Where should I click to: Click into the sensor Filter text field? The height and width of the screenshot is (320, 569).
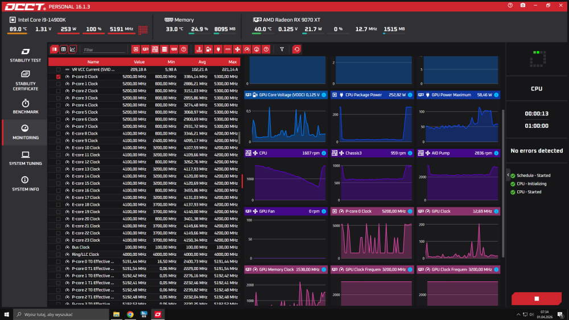point(102,50)
